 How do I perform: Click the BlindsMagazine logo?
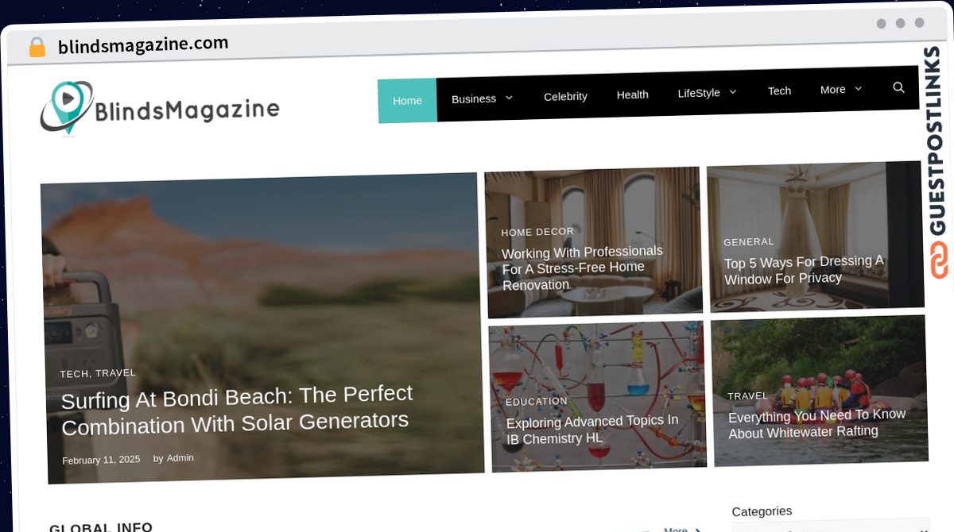160,108
